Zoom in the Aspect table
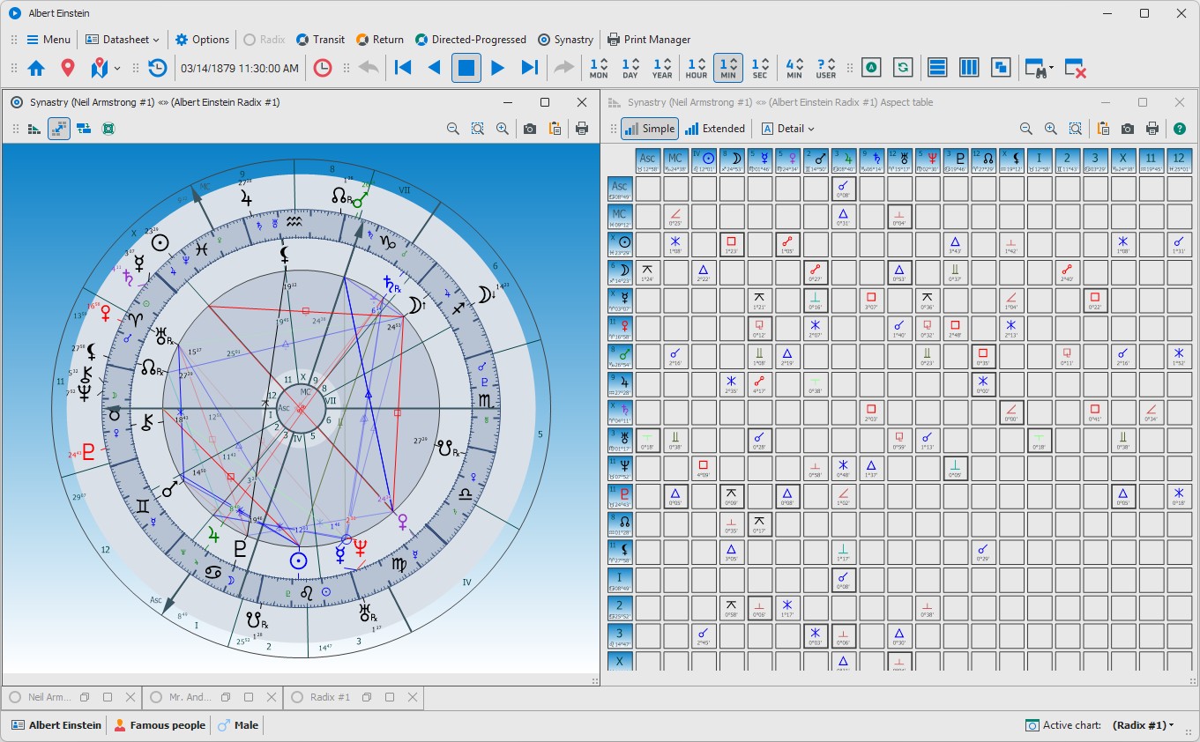Screen dimensions: 1200x742 click(x=1051, y=129)
